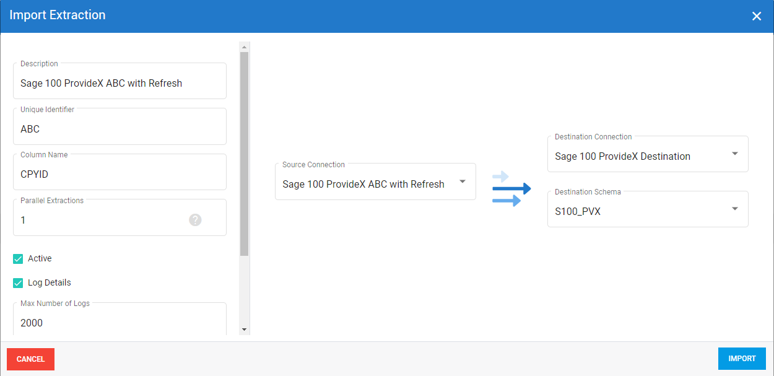Close the Import Extraction dialog
The width and height of the screenshot is (774, 376).
(x=756, y=16)
